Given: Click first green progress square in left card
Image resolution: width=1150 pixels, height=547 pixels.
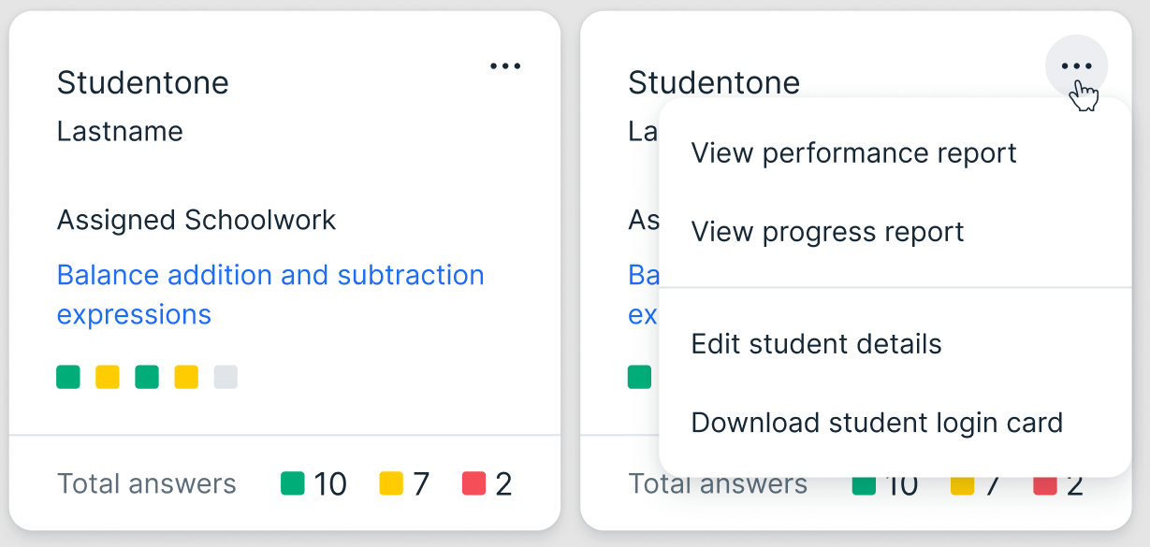Looking at the screenshot, I should click(x=68, y=377).
